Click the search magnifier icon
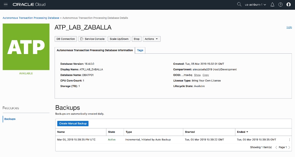Image resolution: width=295 pixels, height=157 pixels. click(239, 4)
